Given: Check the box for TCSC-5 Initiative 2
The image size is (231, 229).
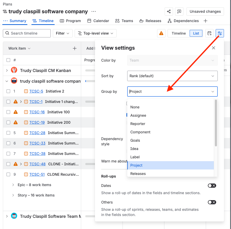Looking at the screenshot, I should [x=8, y=91].
